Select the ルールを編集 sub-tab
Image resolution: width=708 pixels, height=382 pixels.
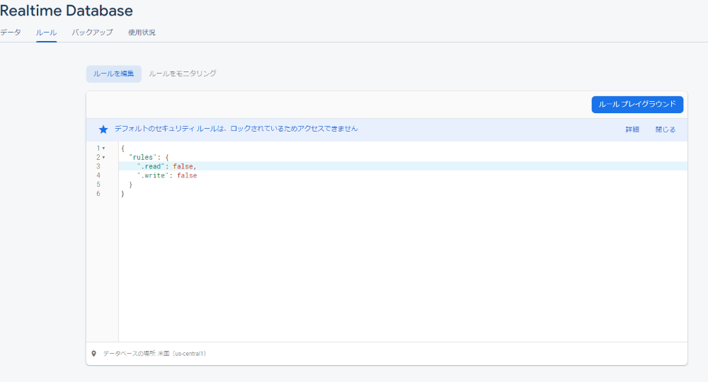[x=114, y=74]
